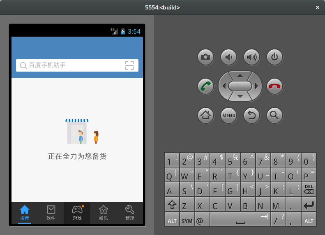This screenshot has width=325, height=235.
Task: Click the D-pad right arrow
Action: [x=257, y=86]
